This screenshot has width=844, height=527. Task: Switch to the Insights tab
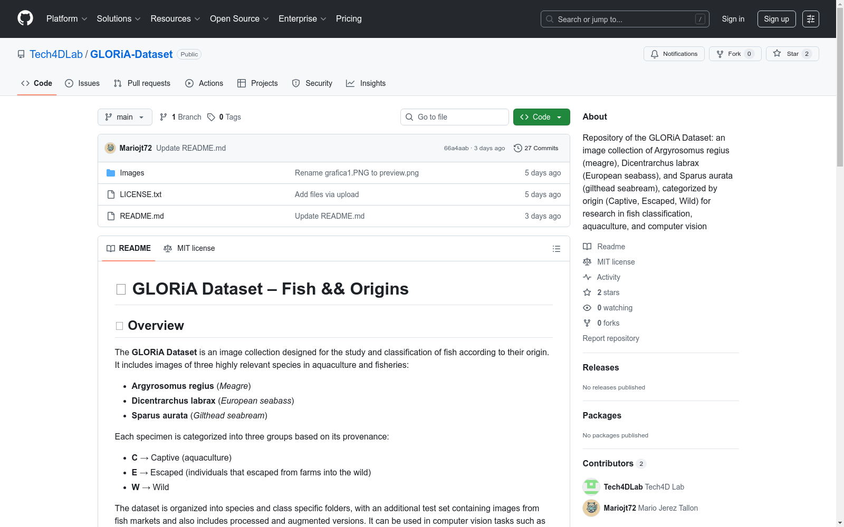click(x=366, y=83)
